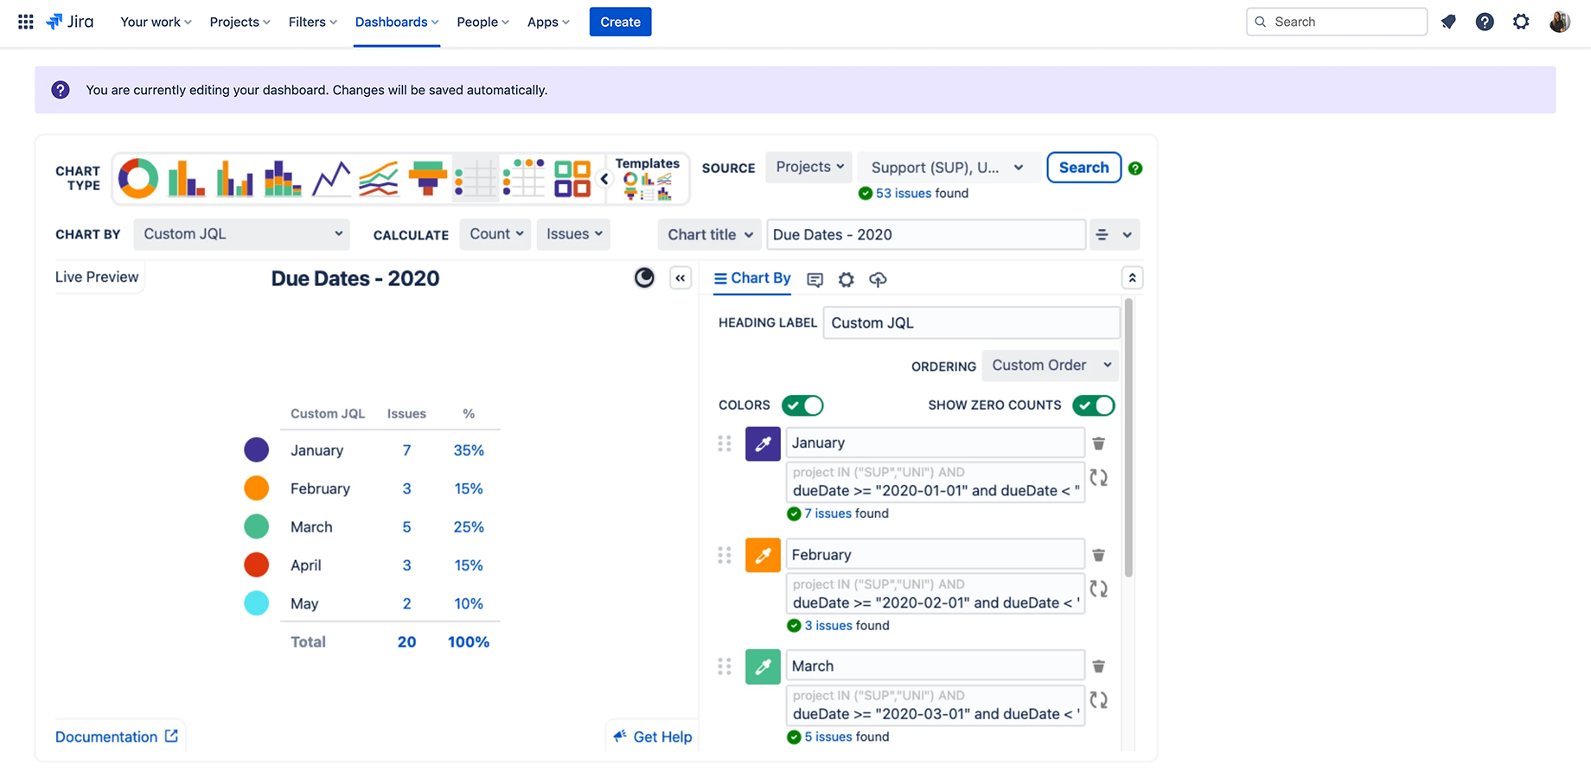Viewport: 1591px width, 778px height.
Task: Open the Dashboards menu
Action: pos(395,22)
